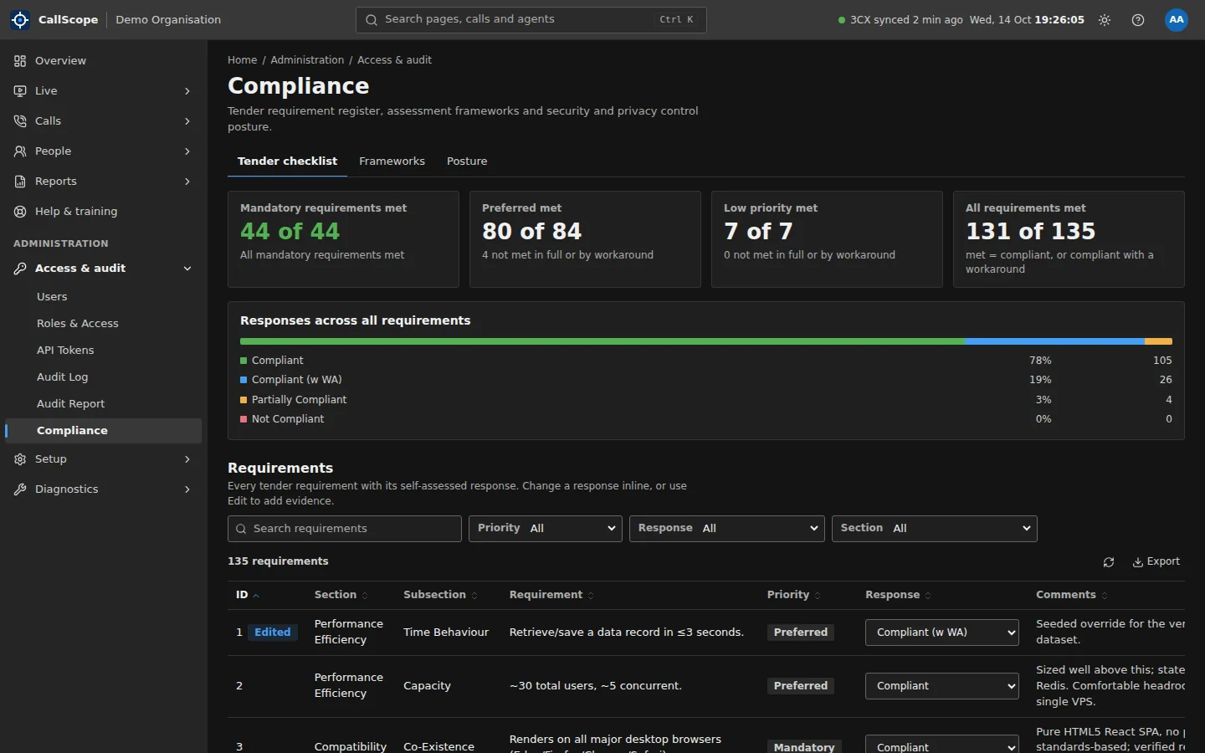Focus the global search pages, calls and agents box
The width and height of the screenshot is (1205, 753).
pyautogui.click(x=531, y=19)
